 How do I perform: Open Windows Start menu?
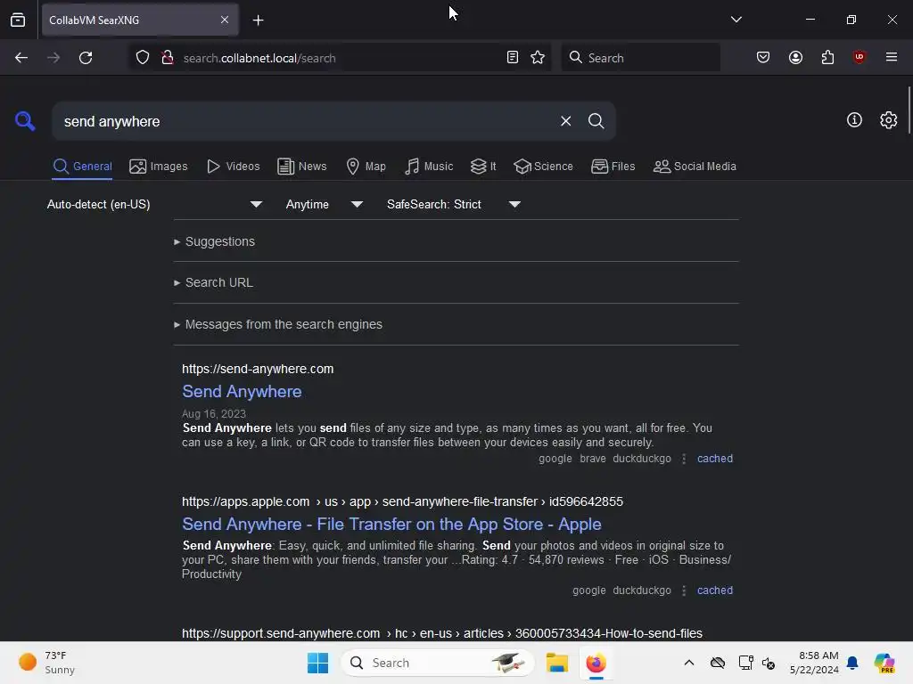point(318,663)
